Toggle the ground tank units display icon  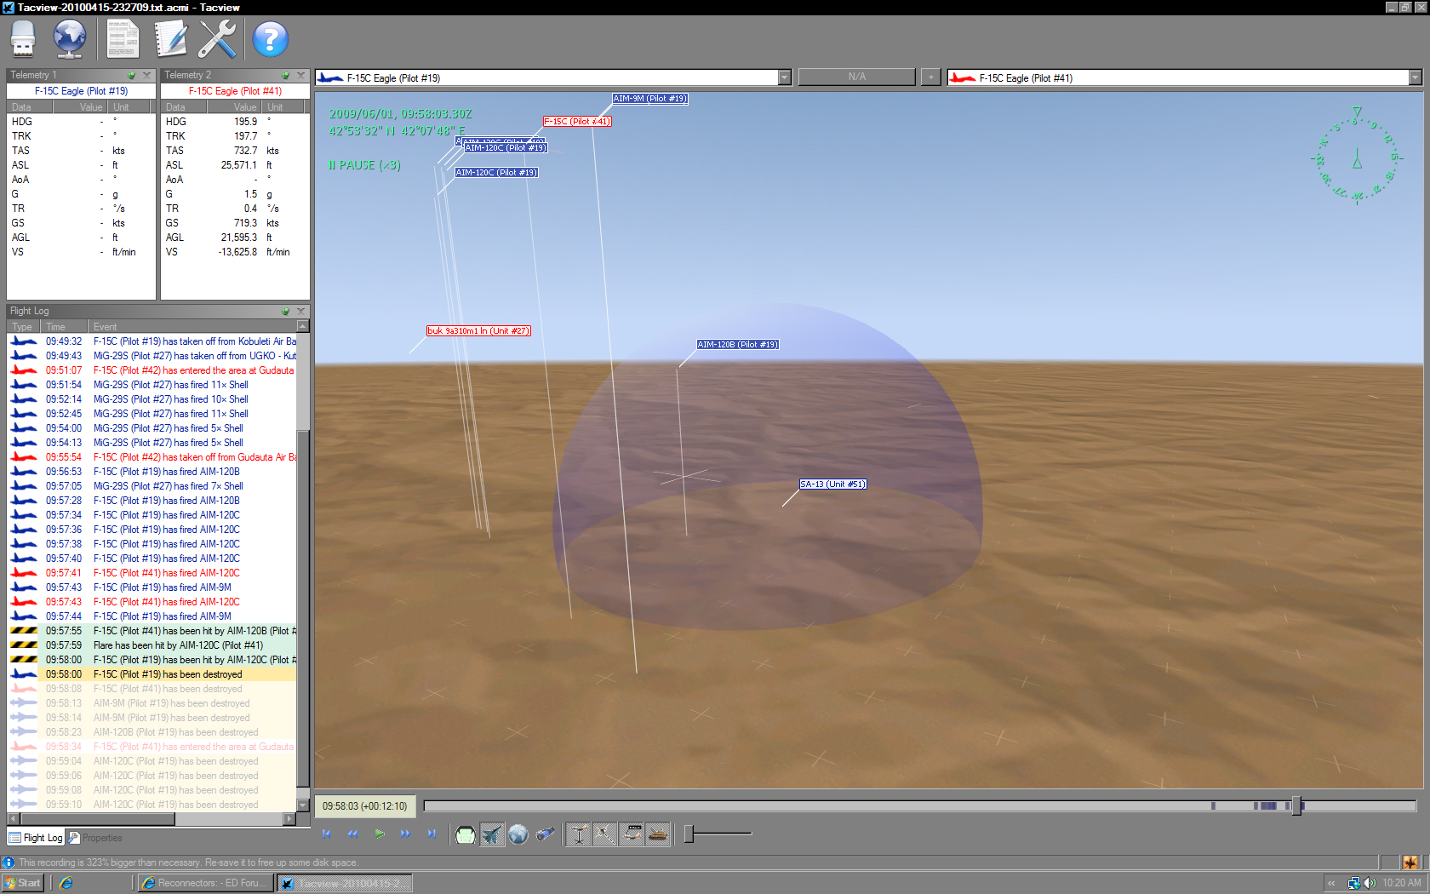pos(658,834)
